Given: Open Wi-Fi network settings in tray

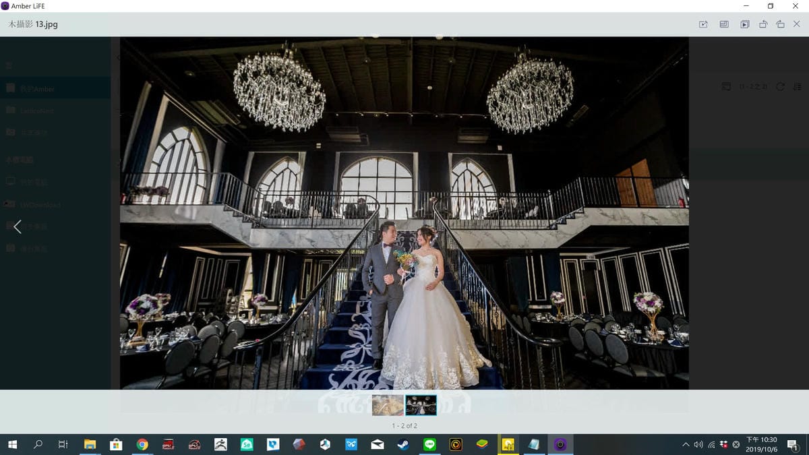Looking at the screenshot, I should 711,444.
